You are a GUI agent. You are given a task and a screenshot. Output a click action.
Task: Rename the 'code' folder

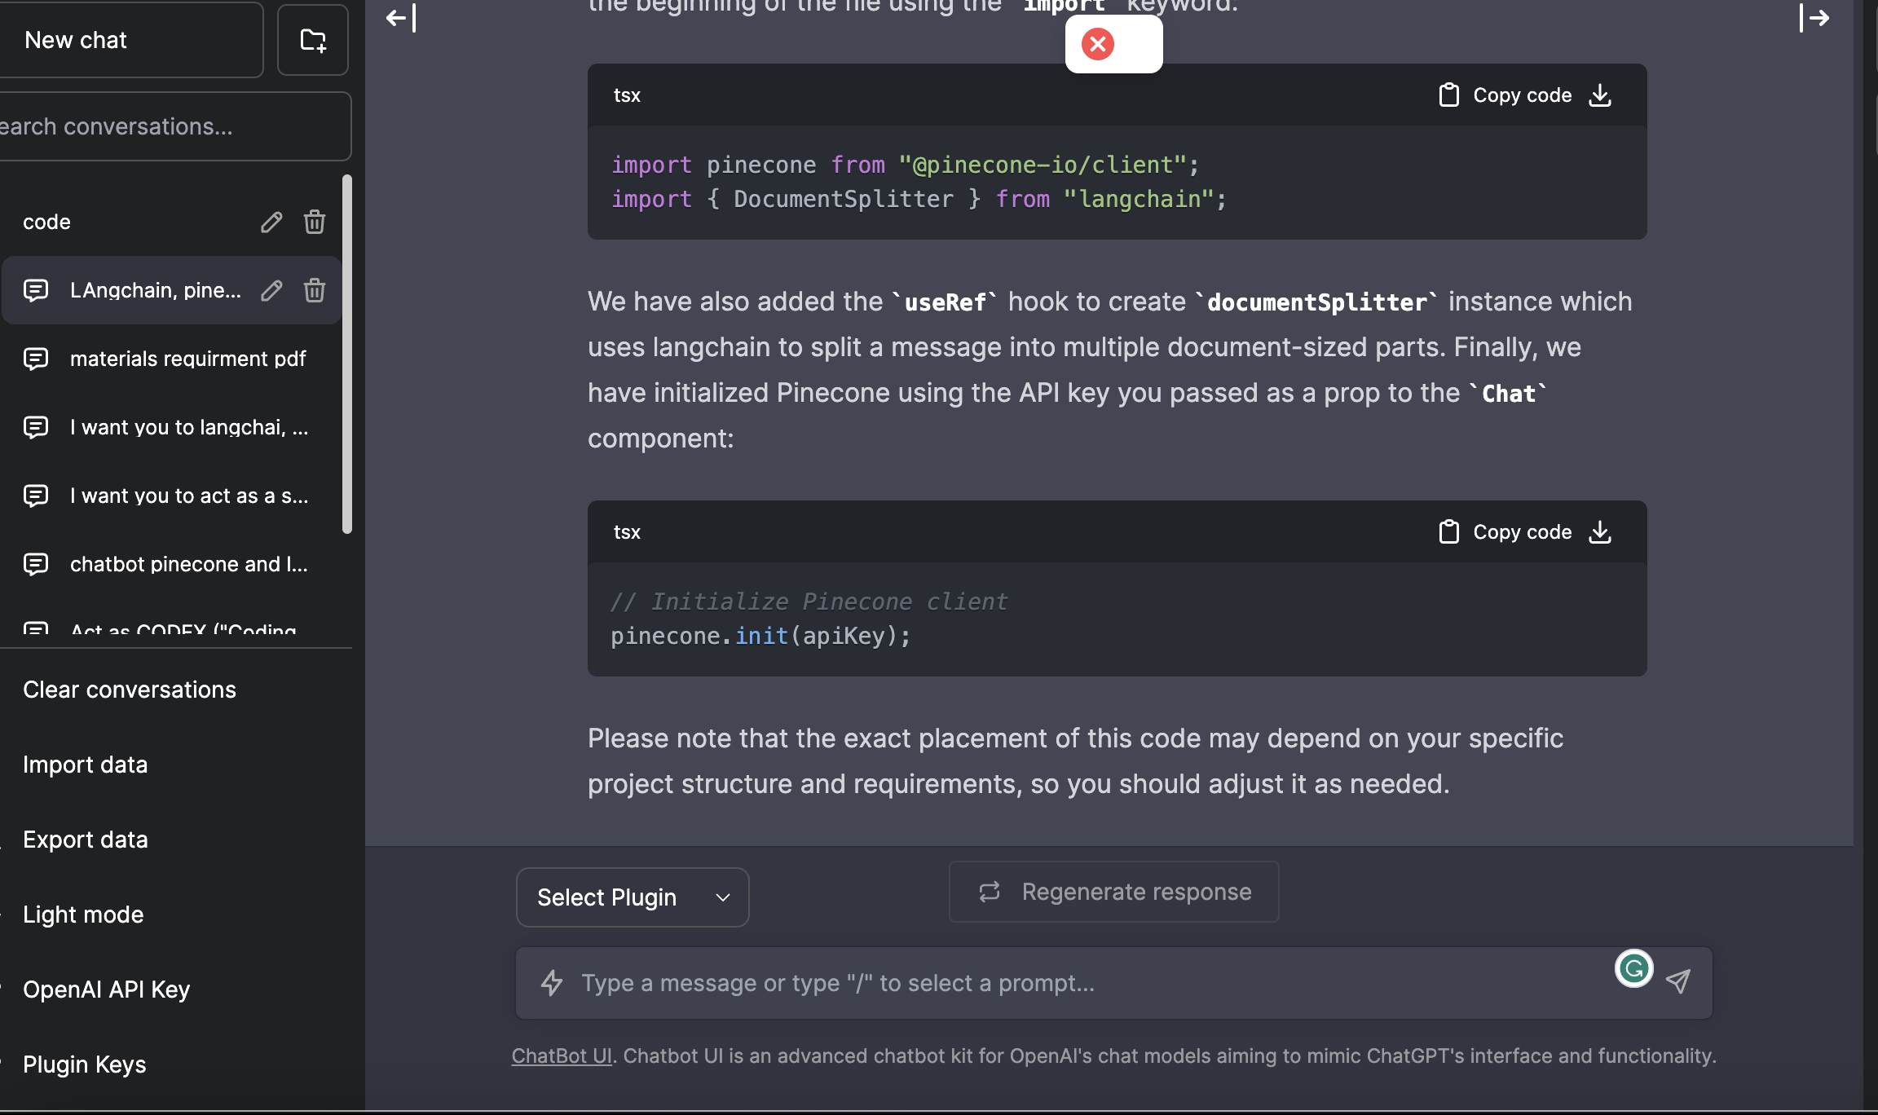(271, 221)
